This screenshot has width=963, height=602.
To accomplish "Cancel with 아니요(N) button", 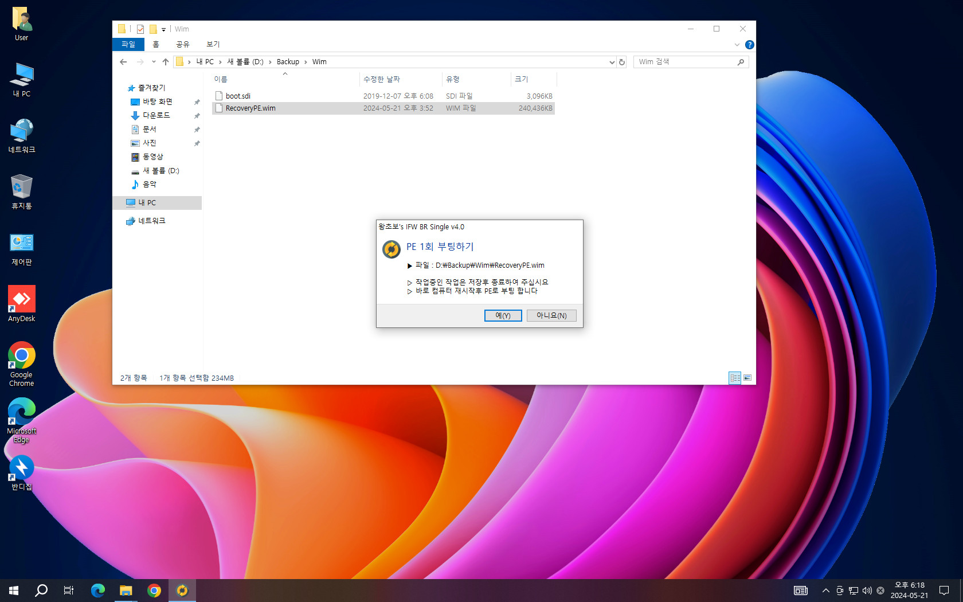I will (551, 315).
